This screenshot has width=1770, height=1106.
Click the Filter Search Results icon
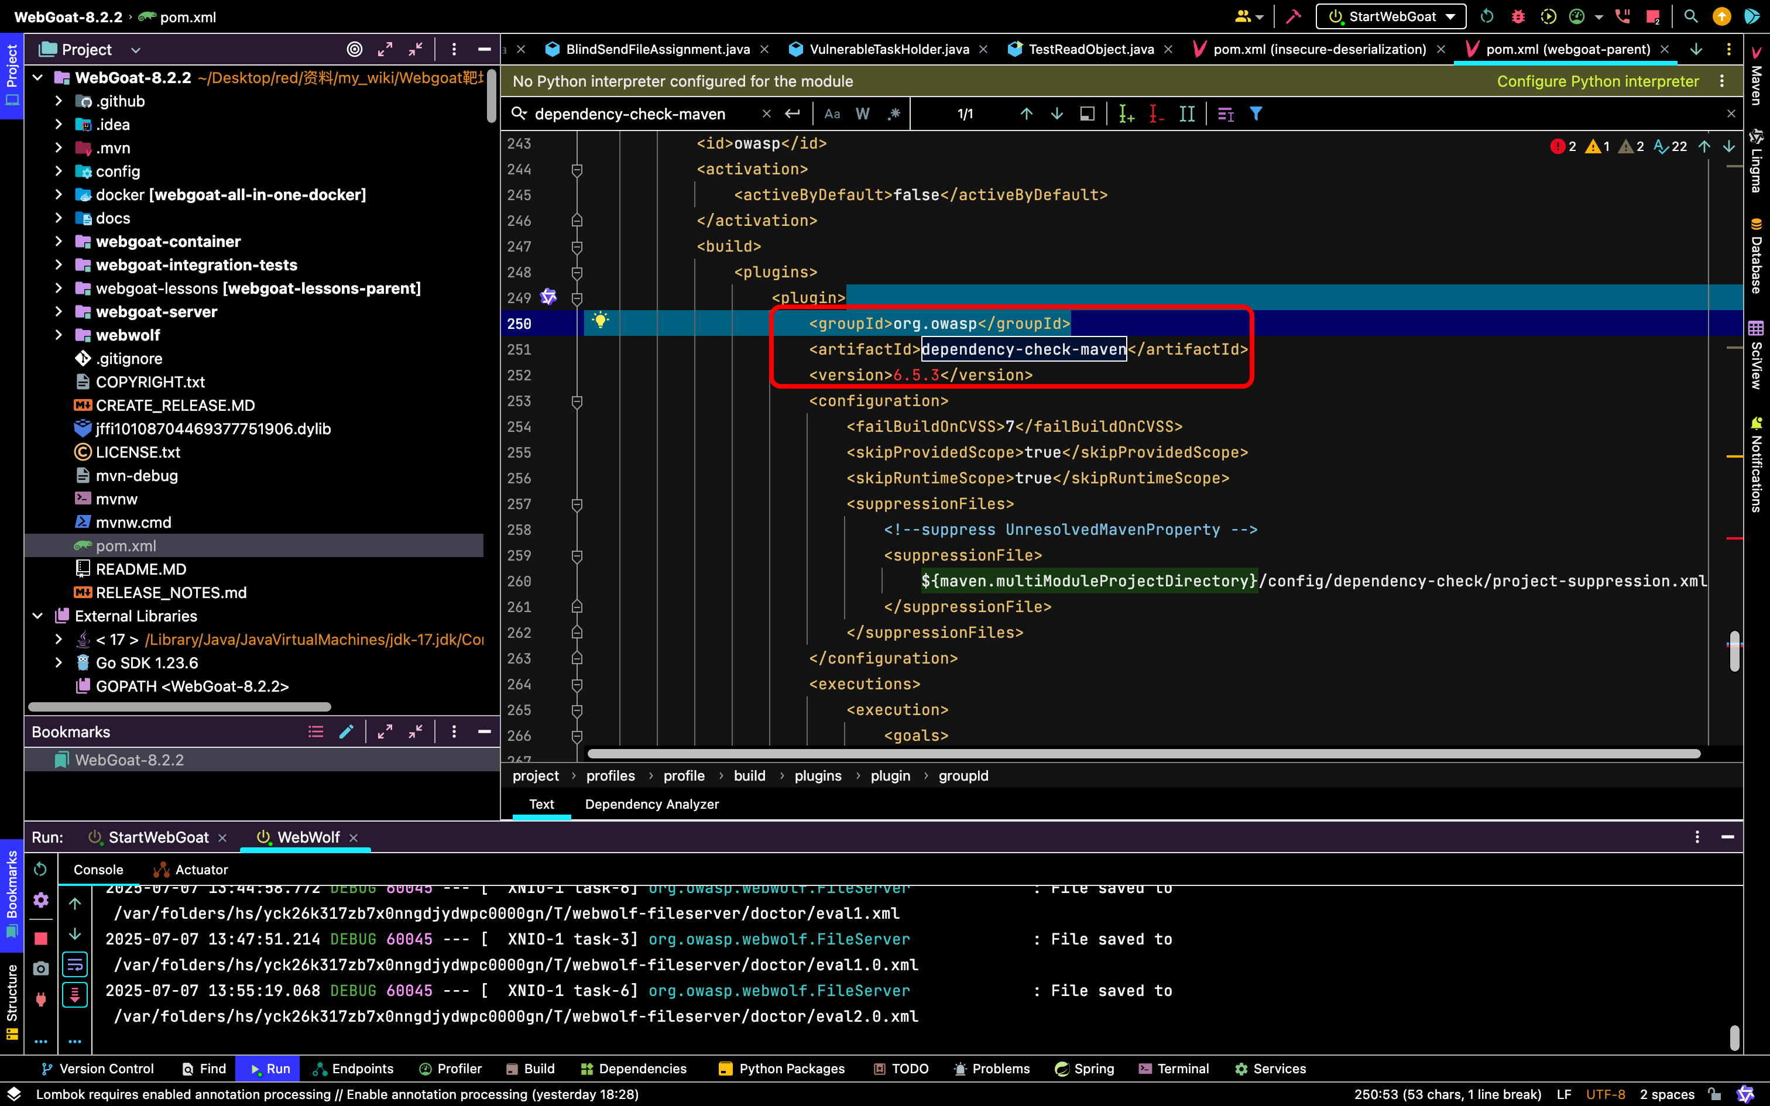[x=1256, y=114]
